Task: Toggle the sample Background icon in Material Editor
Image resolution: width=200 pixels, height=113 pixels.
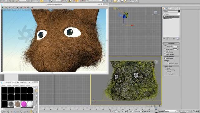Action: (37, 93)
